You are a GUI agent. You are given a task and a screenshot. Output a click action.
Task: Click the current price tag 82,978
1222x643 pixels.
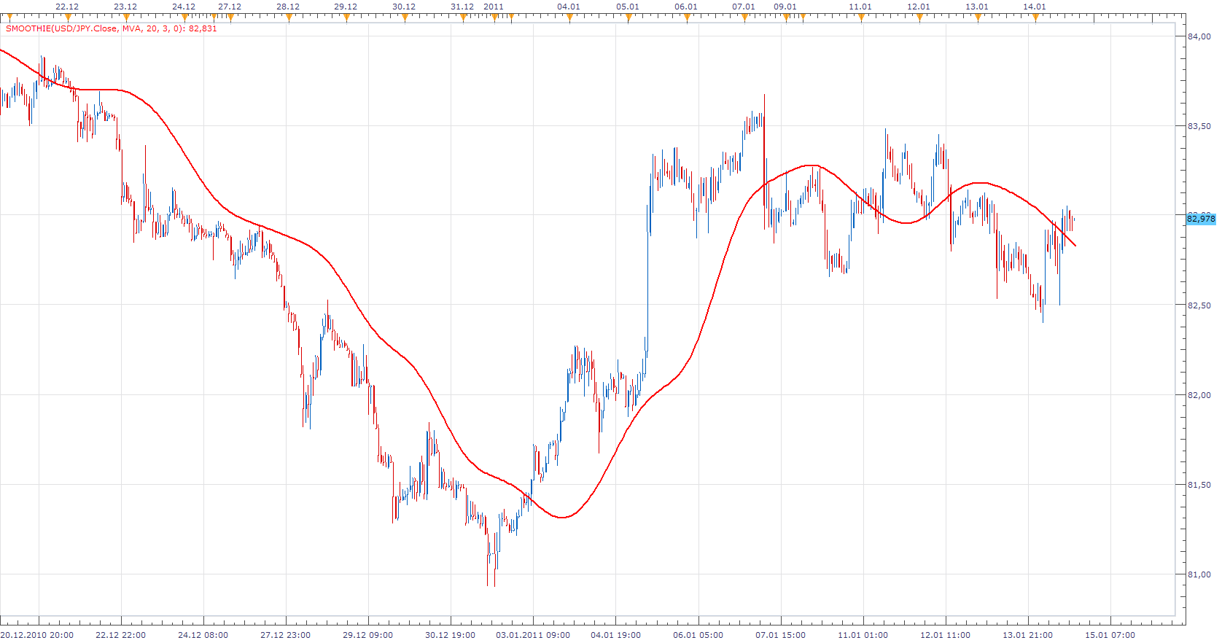tap(1201, 219)
